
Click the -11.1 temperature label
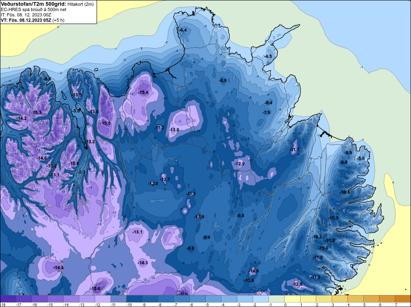tap(191, 194)
